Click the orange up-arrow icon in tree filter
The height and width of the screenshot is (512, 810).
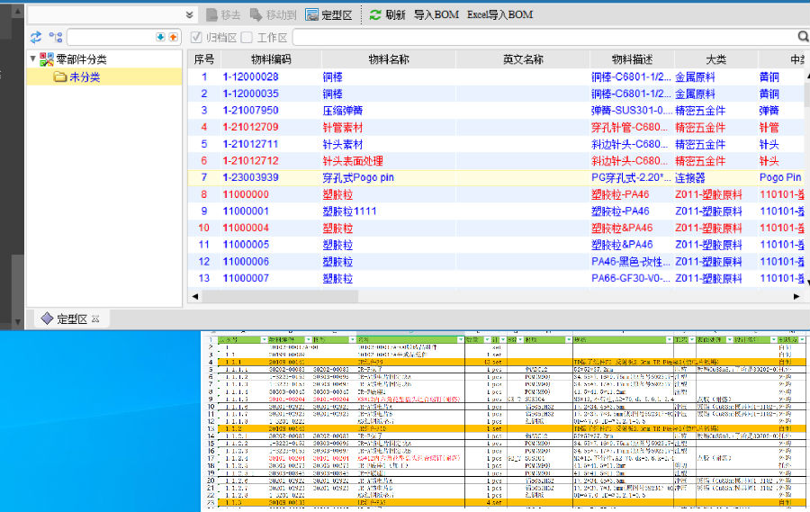pos(173,37)
